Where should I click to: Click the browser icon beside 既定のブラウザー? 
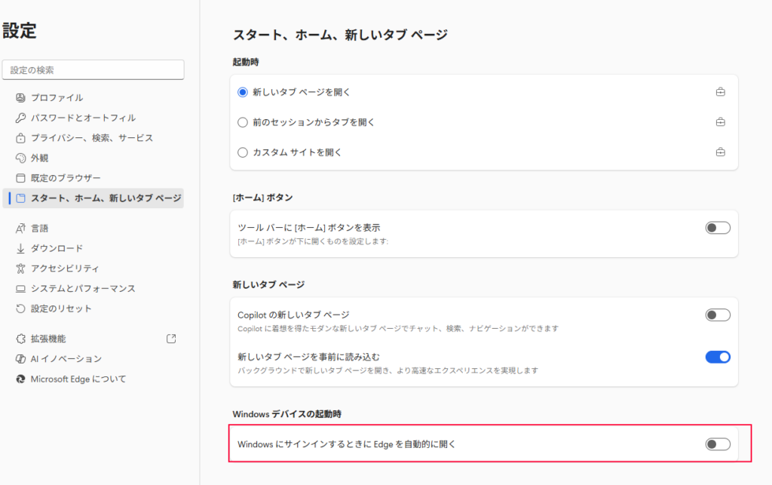tap(20, 178)
